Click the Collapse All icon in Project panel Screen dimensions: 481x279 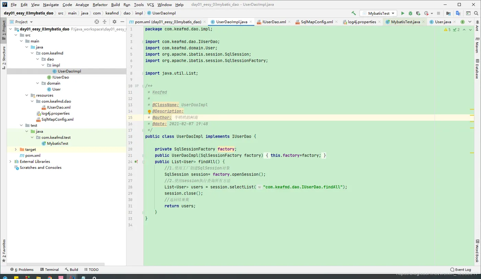105,22
